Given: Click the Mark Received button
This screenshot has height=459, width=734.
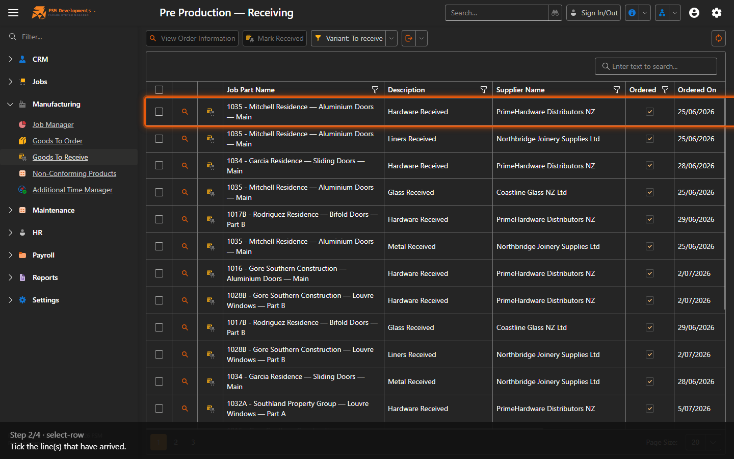Looking at the screenshot, I should (275, 38).
